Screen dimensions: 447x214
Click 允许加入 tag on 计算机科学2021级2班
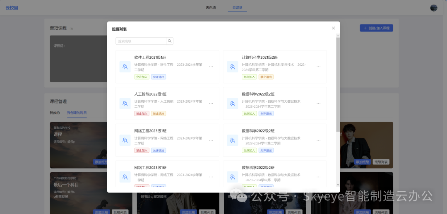[x=249, y=77]
